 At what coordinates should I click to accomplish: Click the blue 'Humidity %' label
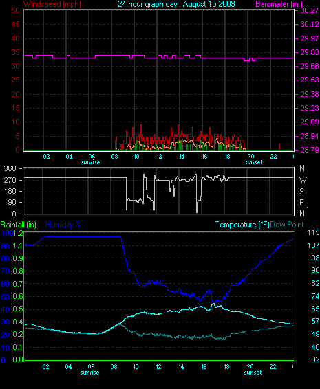point(63,225)
